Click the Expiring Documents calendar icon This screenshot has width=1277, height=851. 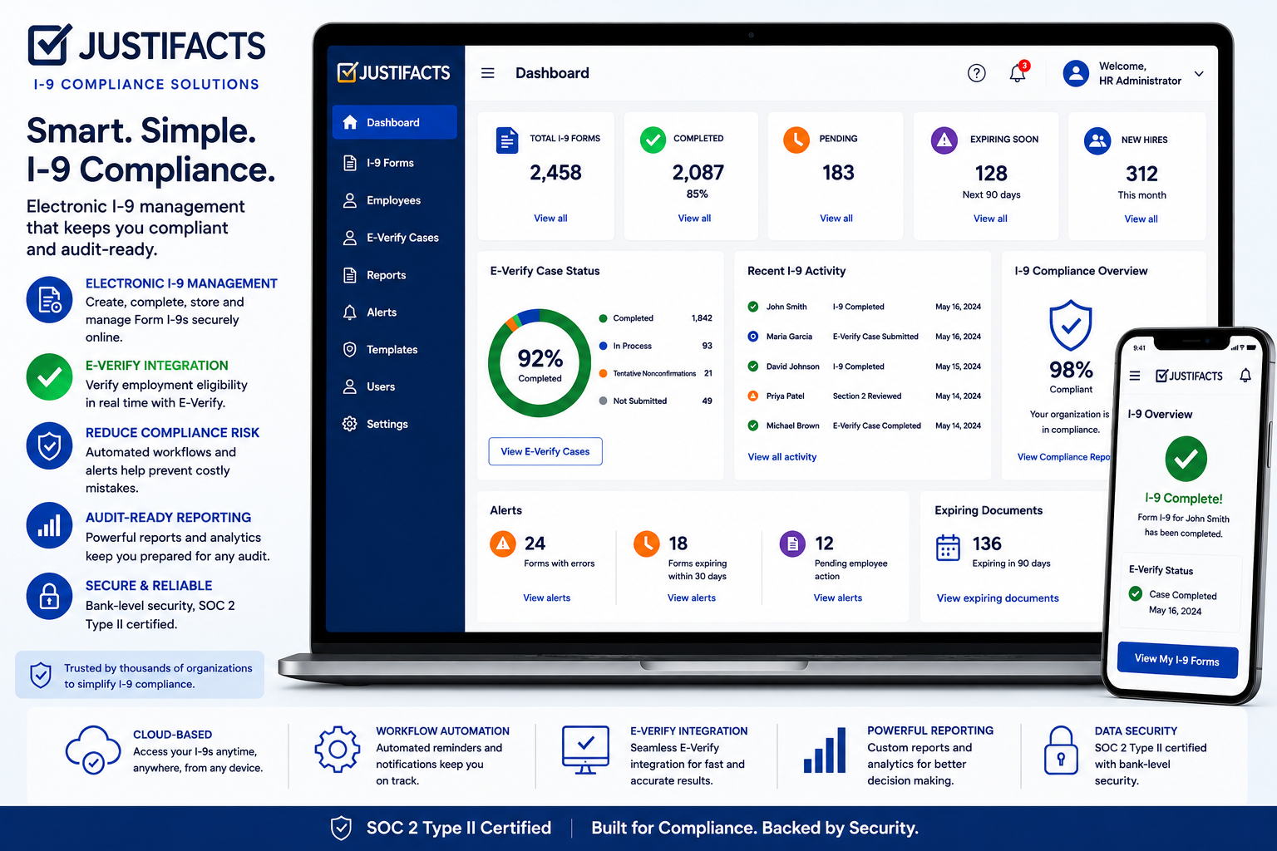948,548
